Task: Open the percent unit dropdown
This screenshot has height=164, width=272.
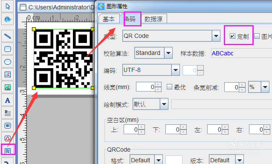Action: [x=265, y=87]
